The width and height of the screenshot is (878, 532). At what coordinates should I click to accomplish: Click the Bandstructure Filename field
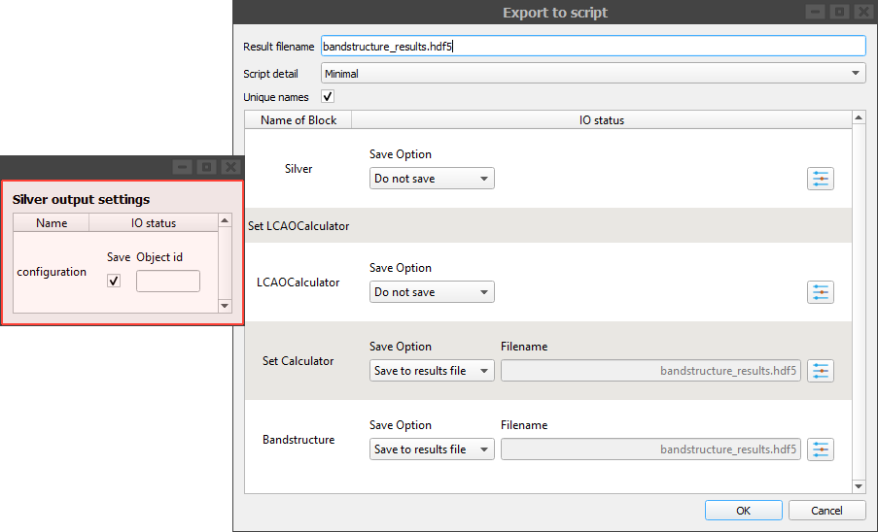tap(650, 449)
